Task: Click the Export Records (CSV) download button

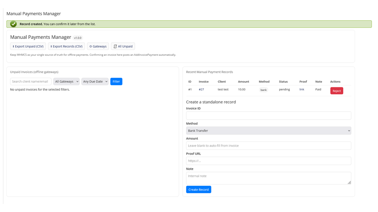Action: pyautogui.click(x=66, y=46)
